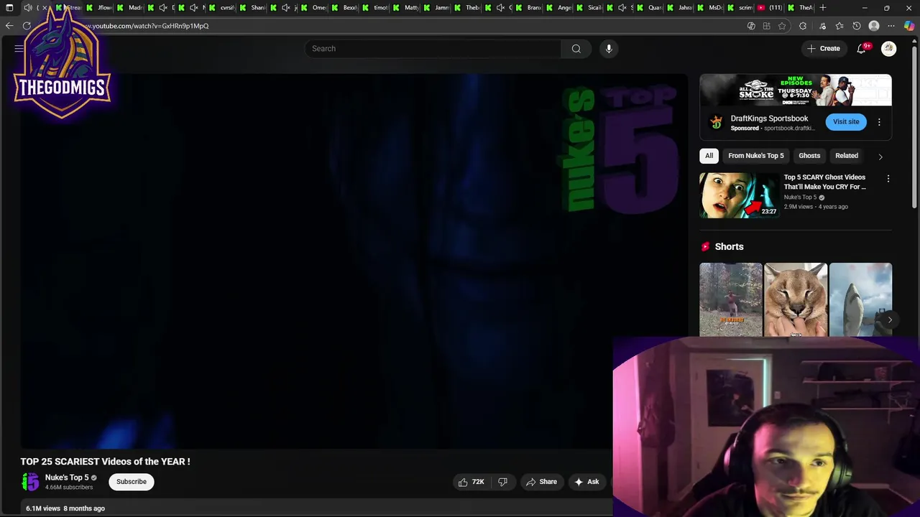Open the man in woods Short thumbnail

tap(731, 299)
